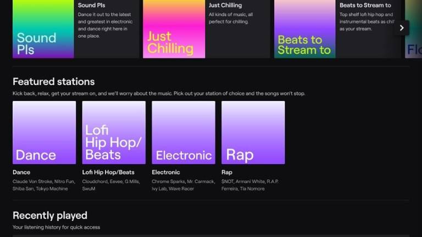Screen dimensions: 422x237
Task: Select the Electronic label beneath the tile
Action: tap(166, 172)
